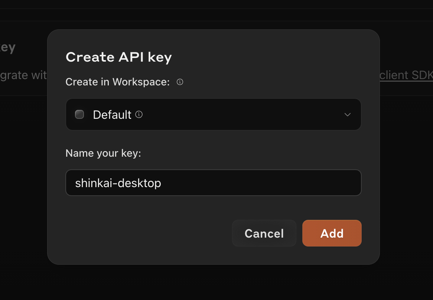Click the Create in Workspace label
The image size is (433, 300).
coord(117,82)
